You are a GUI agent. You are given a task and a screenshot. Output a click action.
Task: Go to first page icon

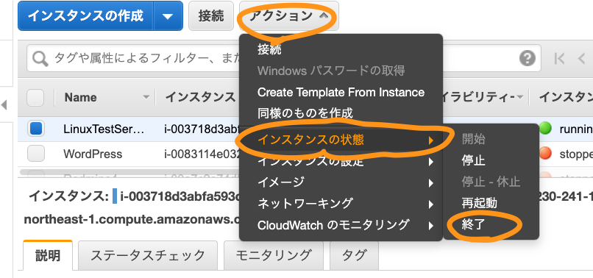(x=560, y=59)
